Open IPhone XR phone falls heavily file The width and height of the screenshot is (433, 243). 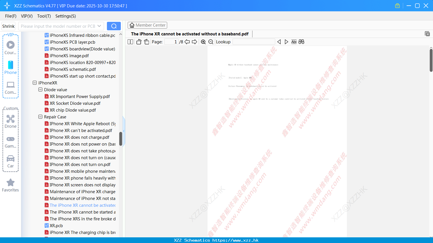pyautogui.click(x=82, y=178)
